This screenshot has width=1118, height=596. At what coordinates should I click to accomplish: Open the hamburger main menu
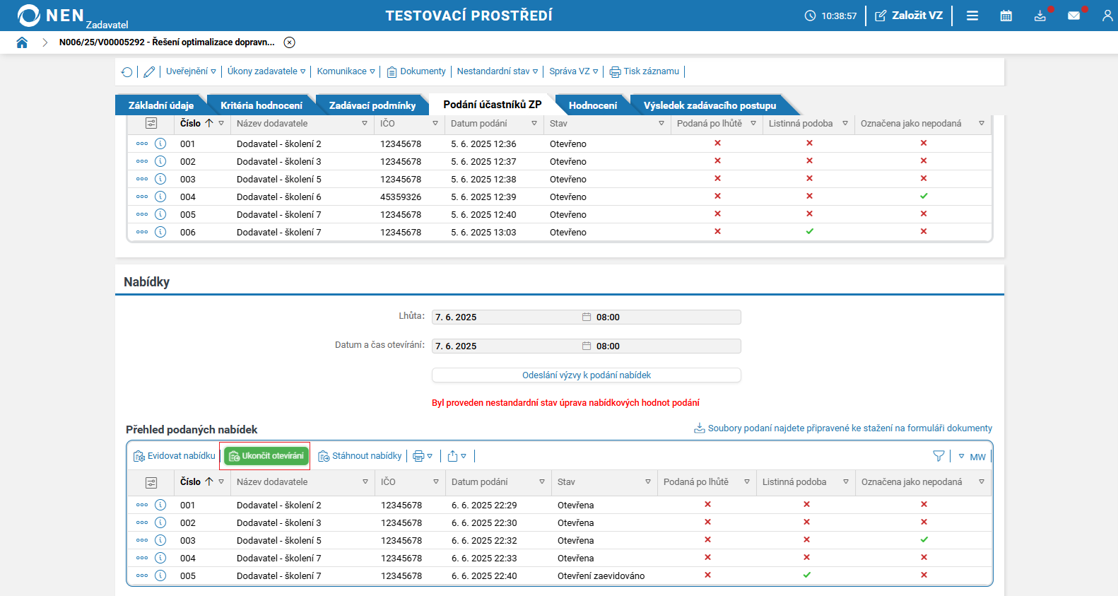coord(972,16)
